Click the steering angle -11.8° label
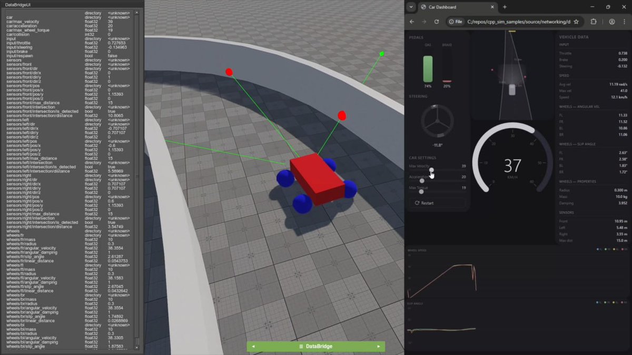The width and height of the screenshot is (632, 355). 437,145
